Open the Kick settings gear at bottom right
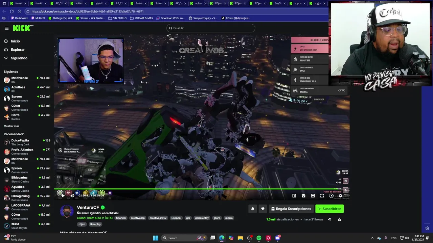This screenshot has width=433, height=243. pyautogui.click(x=427, y=228)
